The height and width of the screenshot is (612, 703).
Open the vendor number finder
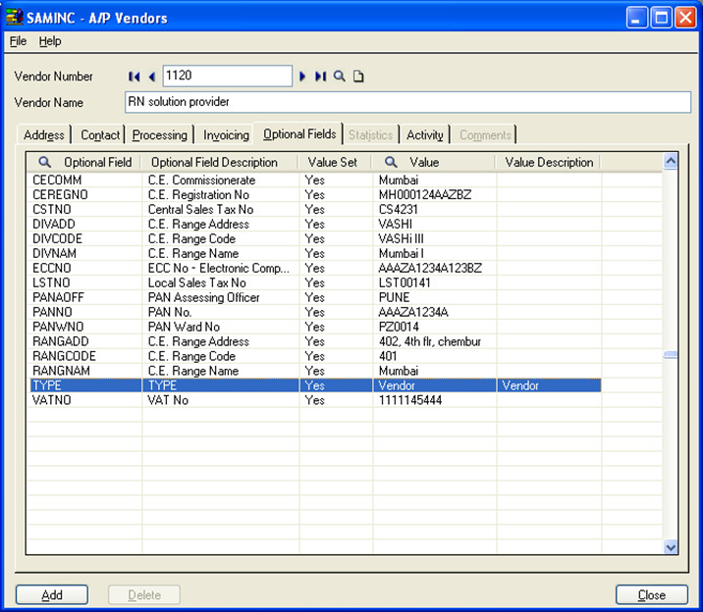[340, 76]
